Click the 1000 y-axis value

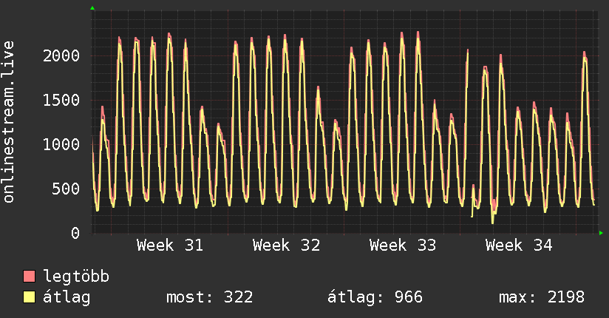tap(61, 145)
